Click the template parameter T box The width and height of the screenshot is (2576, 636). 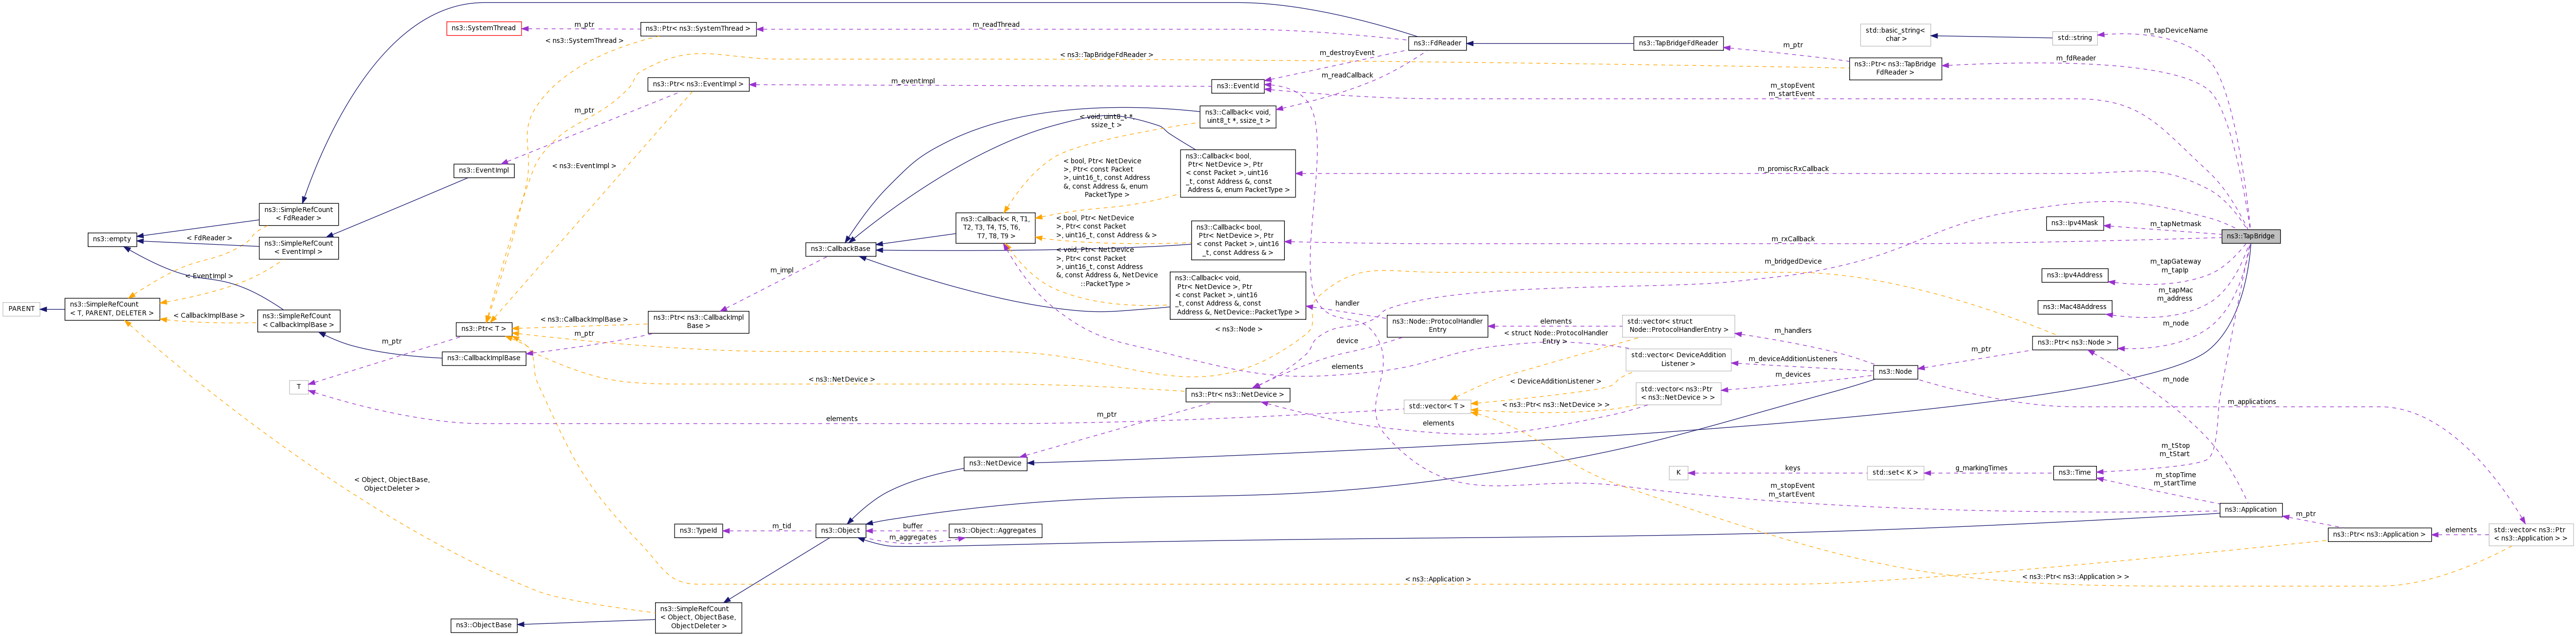pos(299,387)
